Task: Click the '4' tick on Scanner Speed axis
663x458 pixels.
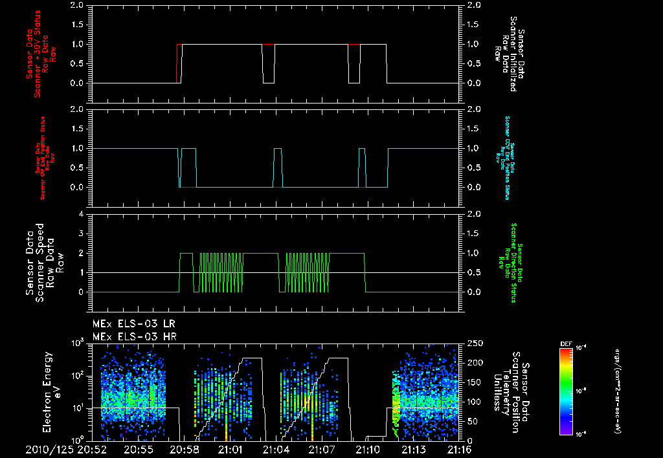Action: [x=81, y=214]
